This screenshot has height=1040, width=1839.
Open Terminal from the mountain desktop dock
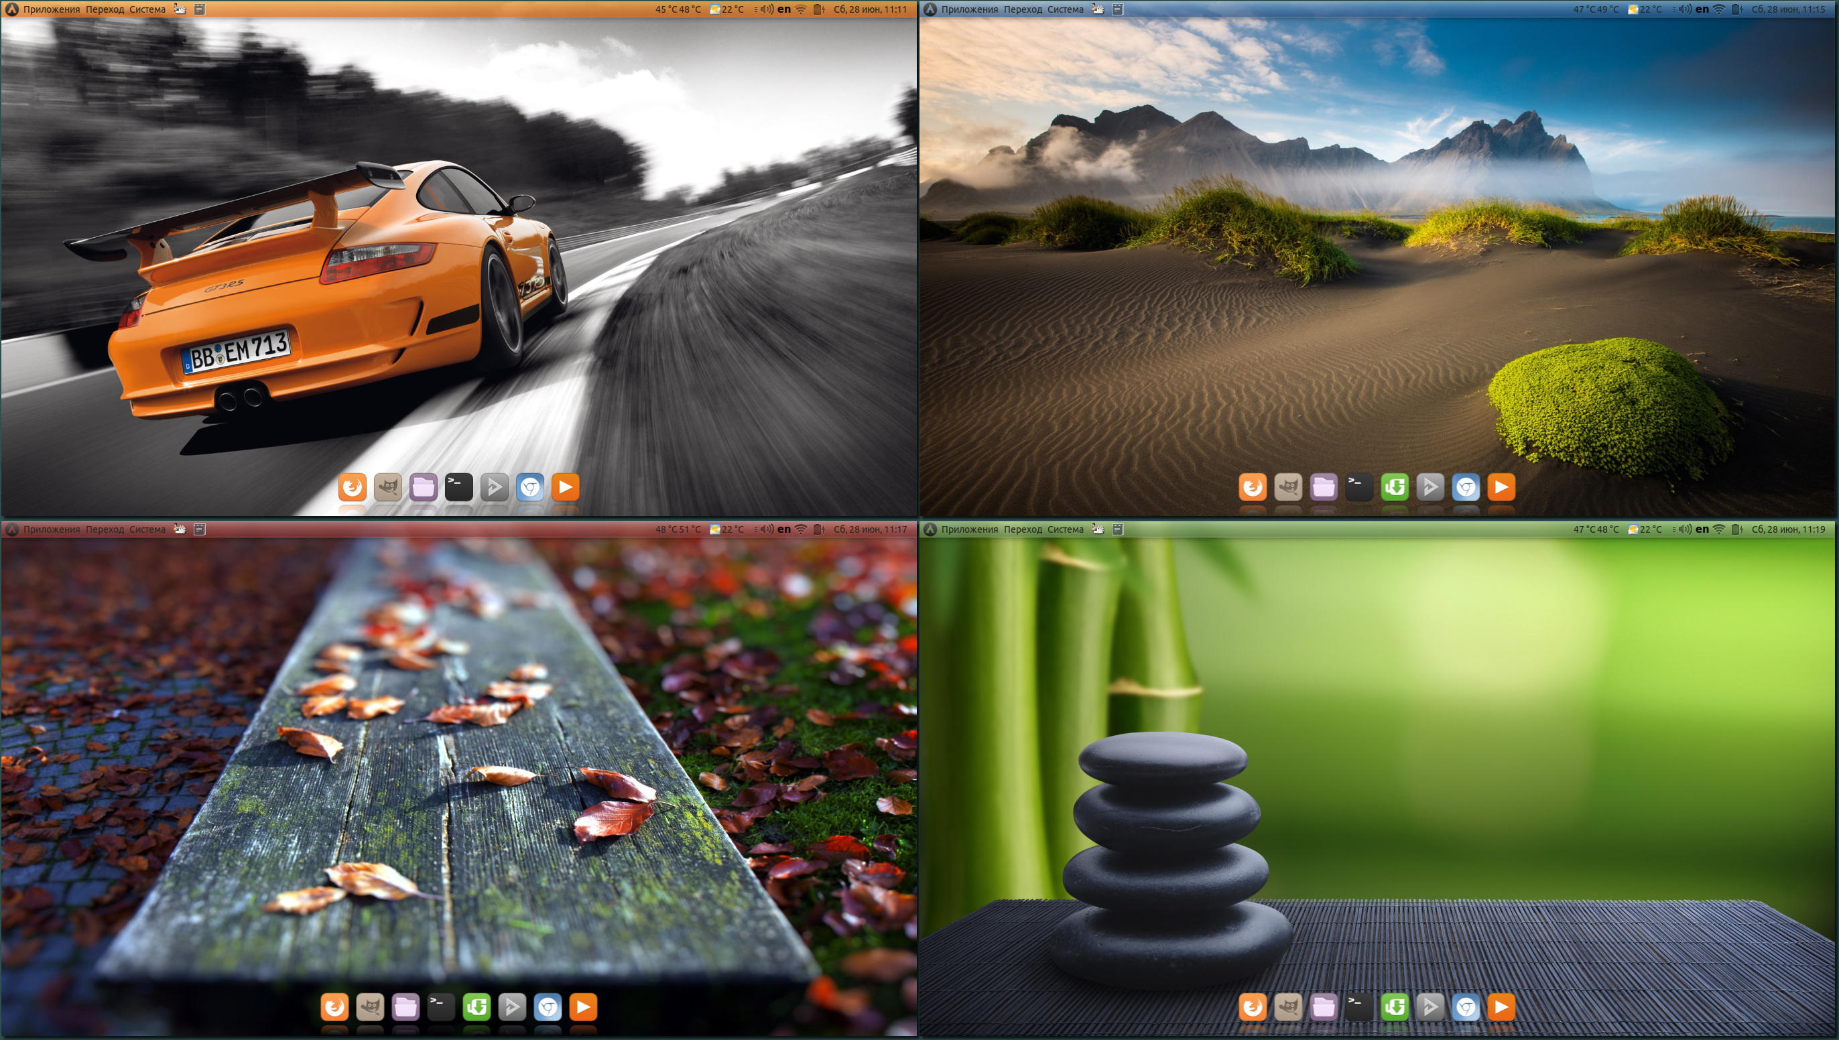tap(1359, 487)
